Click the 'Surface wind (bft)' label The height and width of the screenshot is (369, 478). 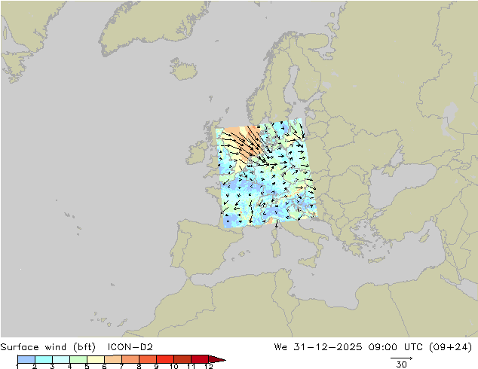click(x=48, y=347)
